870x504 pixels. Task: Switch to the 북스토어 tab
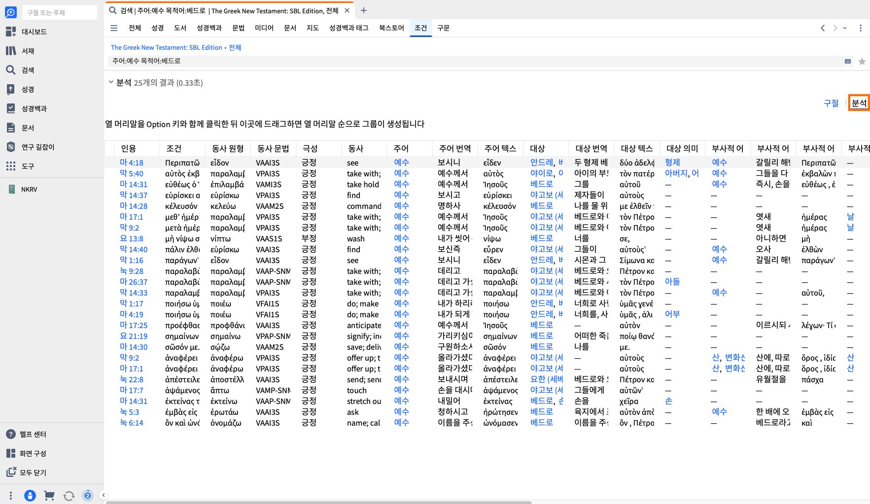point(391,28)
